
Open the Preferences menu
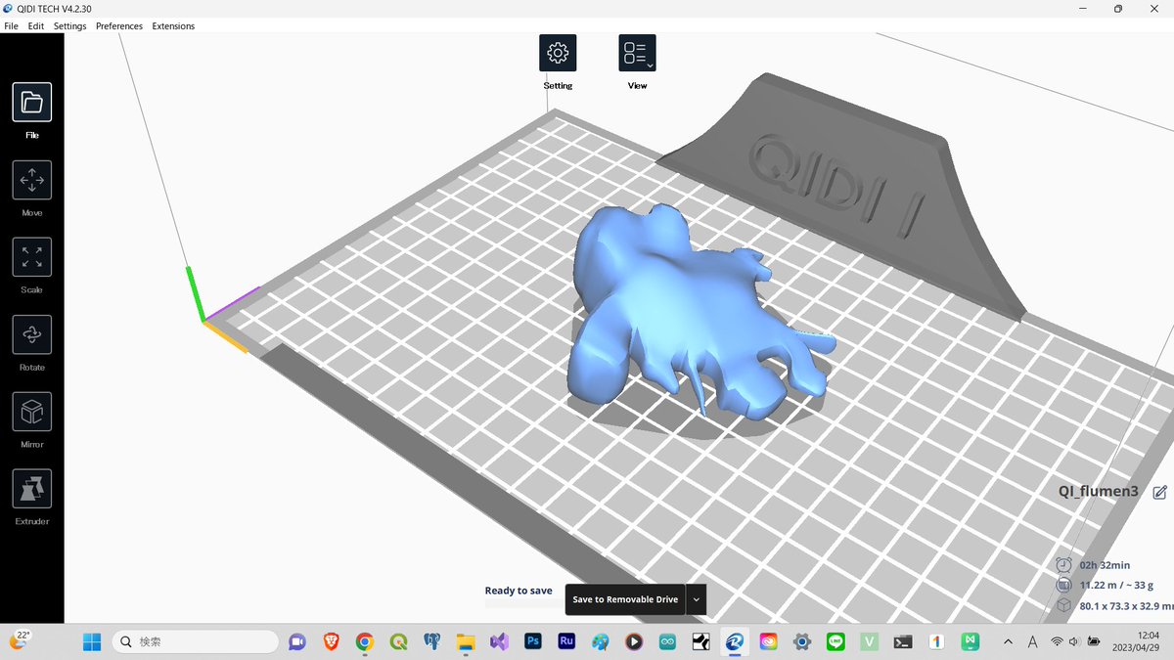point(119,26)
